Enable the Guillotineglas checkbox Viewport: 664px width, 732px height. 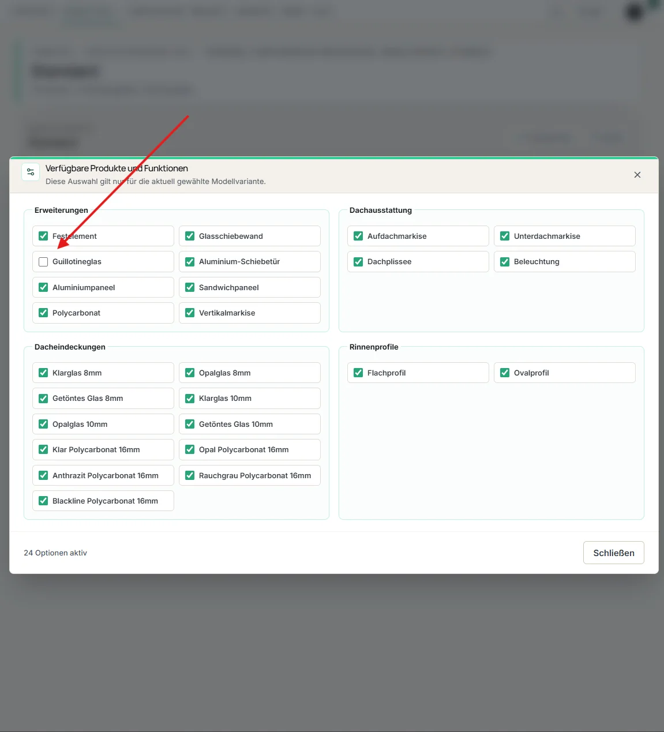click(43, 262)
